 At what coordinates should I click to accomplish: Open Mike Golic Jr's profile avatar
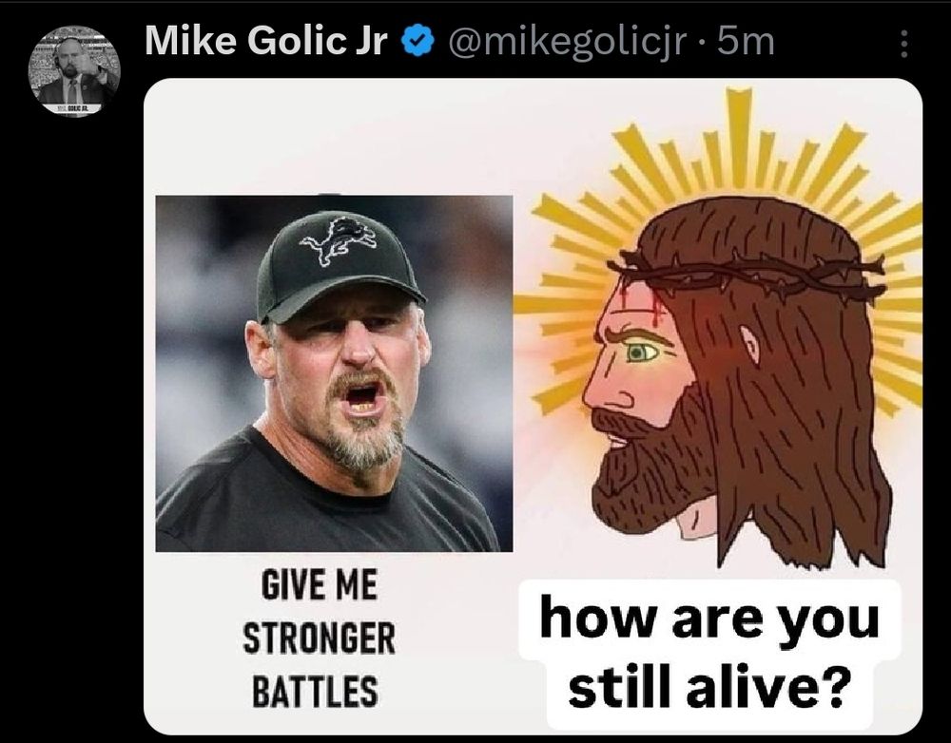tap(75, 71)
